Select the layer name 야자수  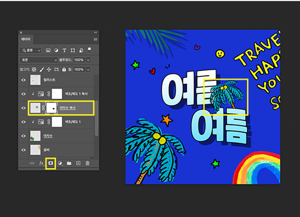(48, 136)
